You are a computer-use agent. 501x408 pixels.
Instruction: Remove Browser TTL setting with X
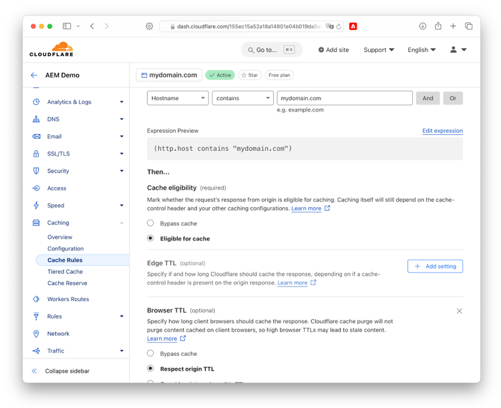click(x=459, y=311)
